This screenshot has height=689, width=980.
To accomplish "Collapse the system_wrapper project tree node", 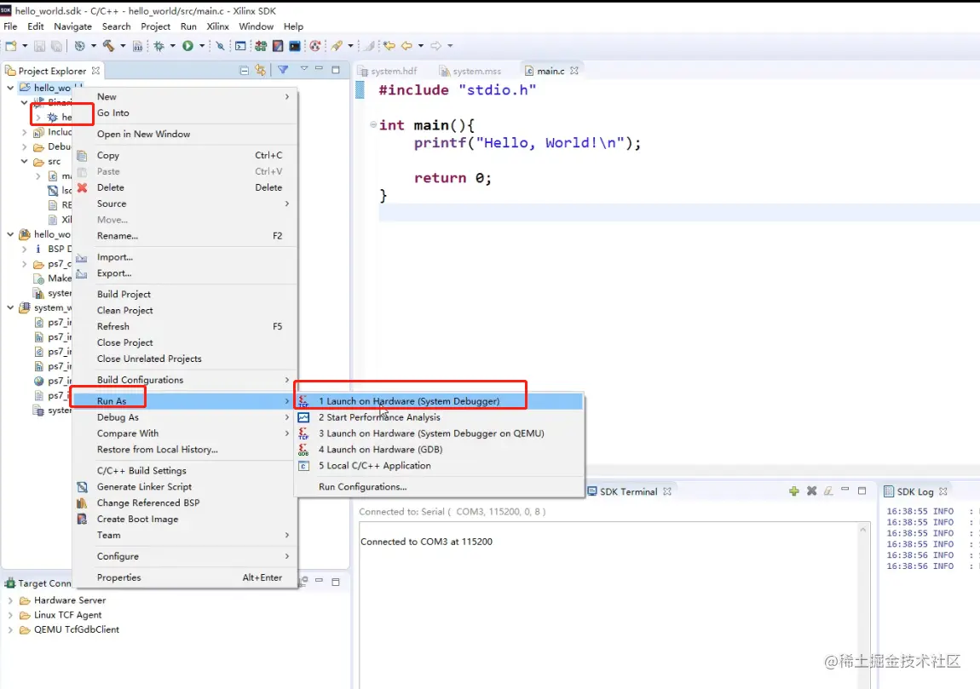I will tap(10, 307).
